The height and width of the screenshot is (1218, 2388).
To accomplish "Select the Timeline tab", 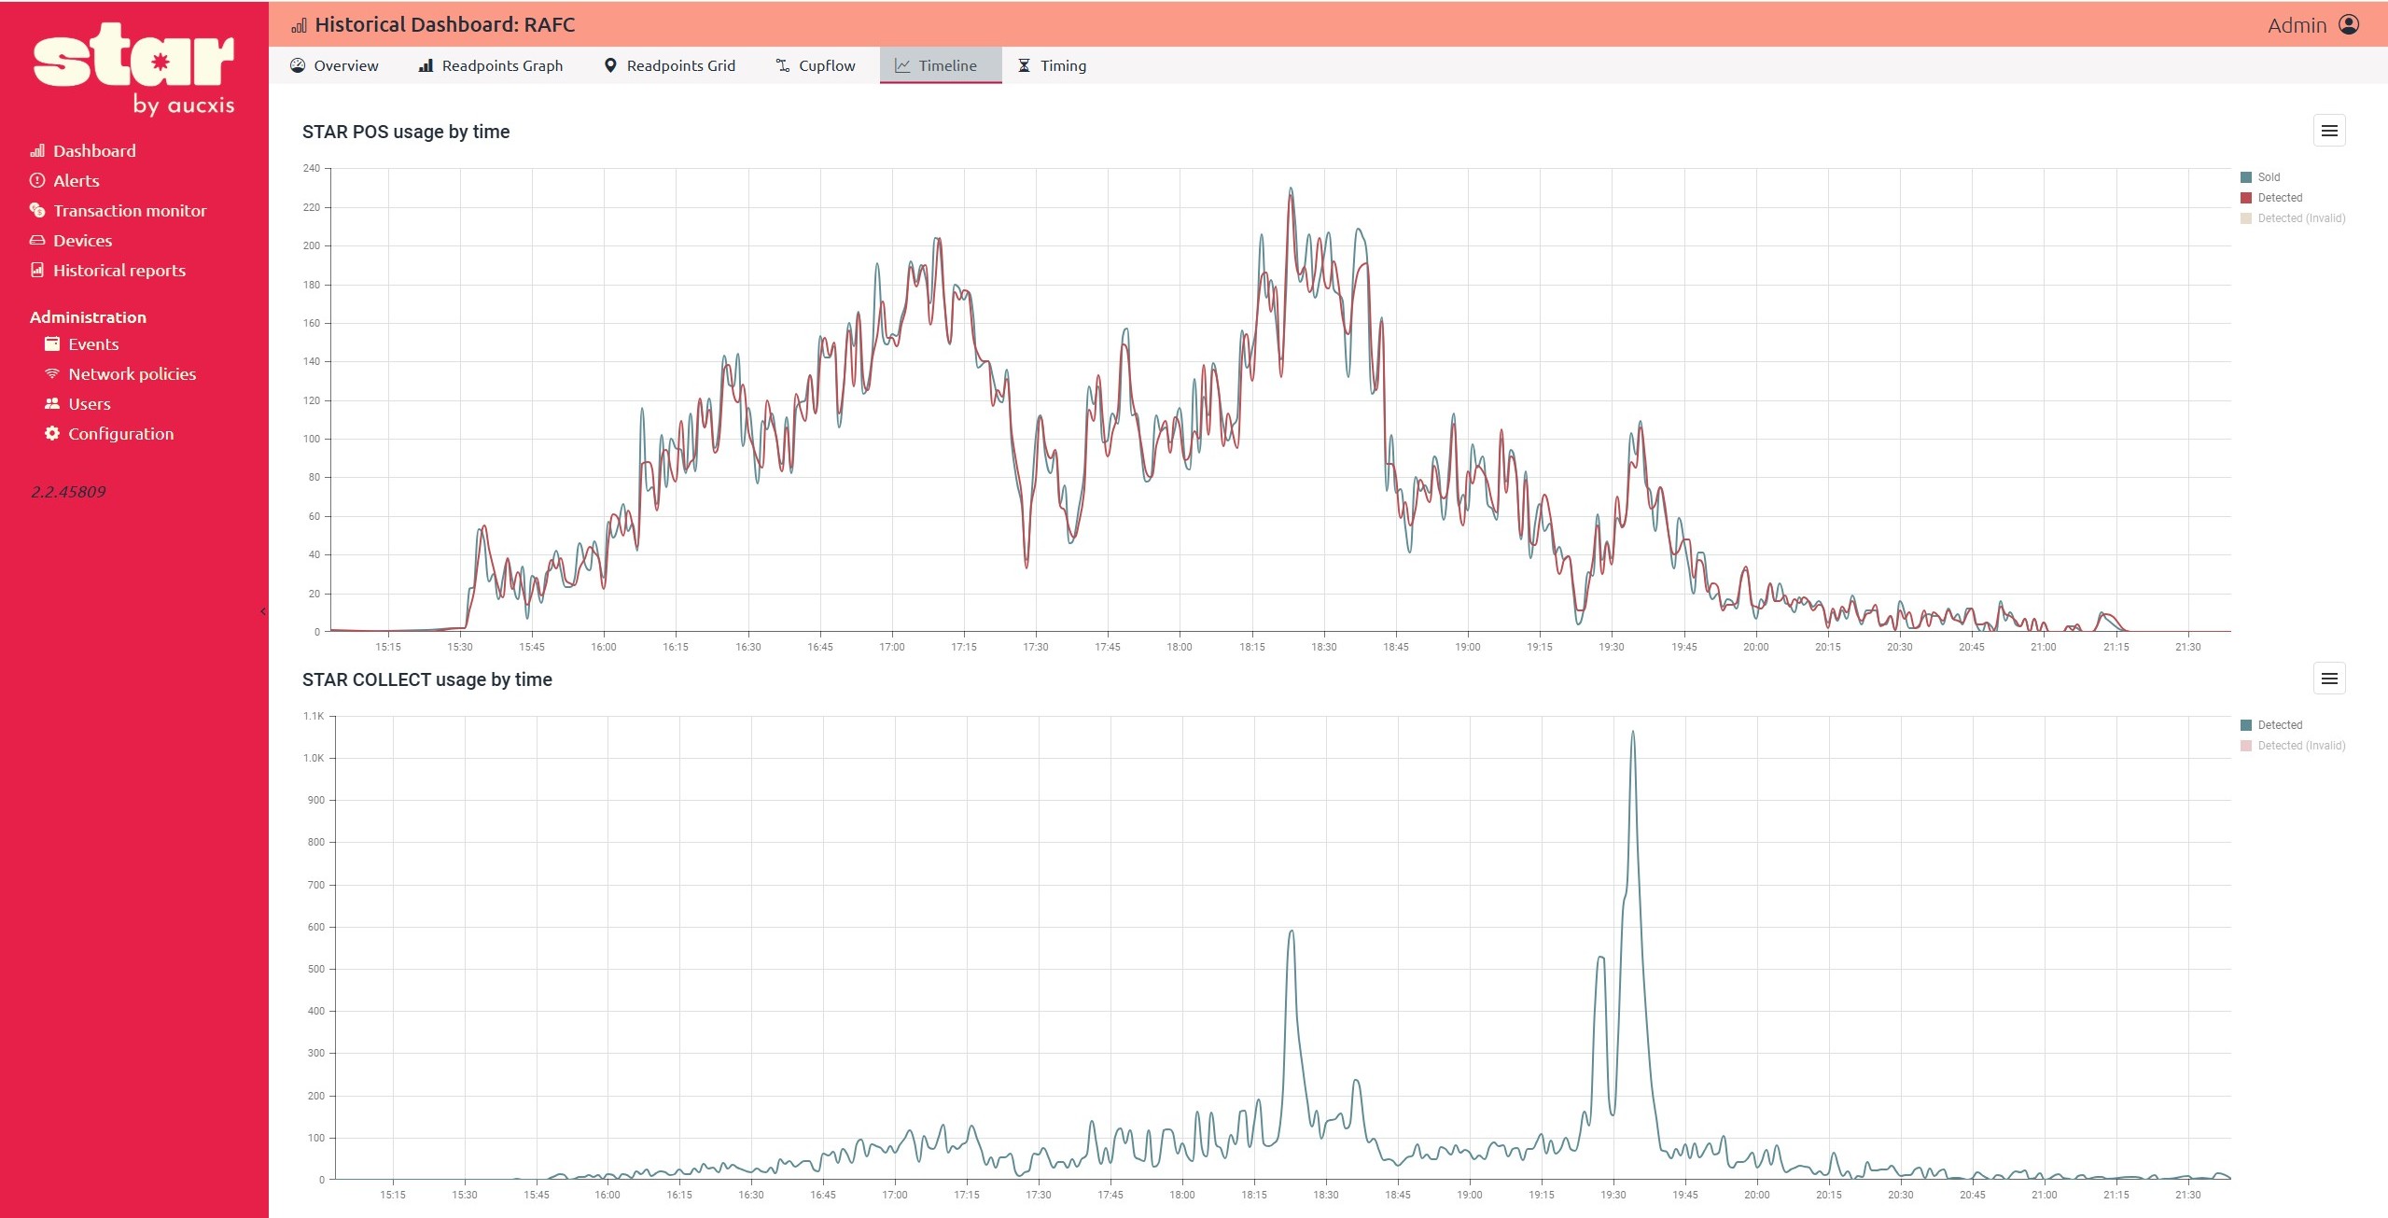I will click(940, 65).
